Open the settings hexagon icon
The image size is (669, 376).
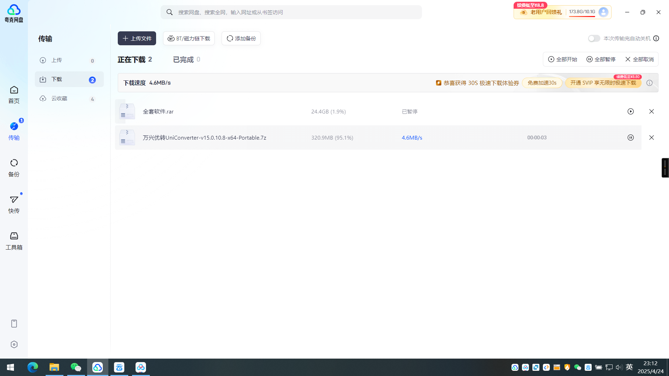(14, 344)
